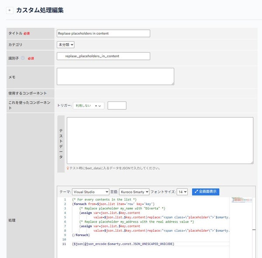Screen dimensions: 262x258
Task: Click the value assignment on line 8
Action: coord(162,230)
